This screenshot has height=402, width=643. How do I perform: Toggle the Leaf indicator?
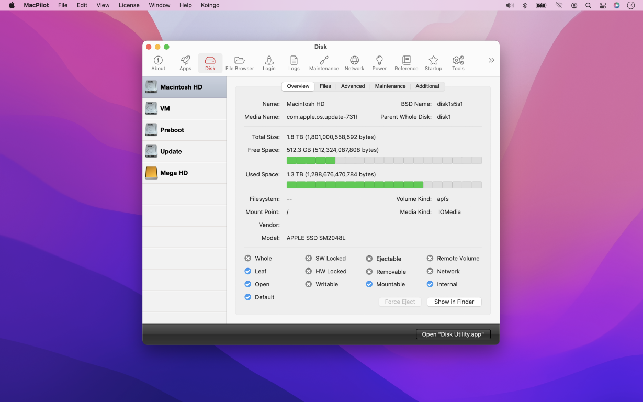click(248, 271)
